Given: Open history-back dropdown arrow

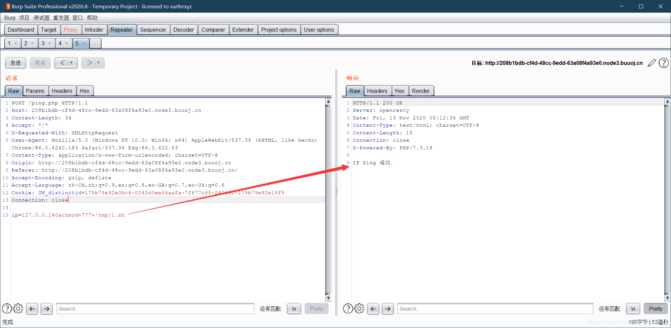Looking at the screenshot, I should click(x=71, y=63).
